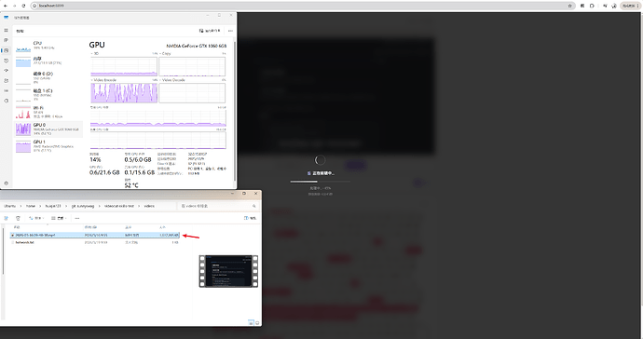Open Task Manager more options ellipsis
The height and width of the screenshot is (339, 643).
coord(230,31)
